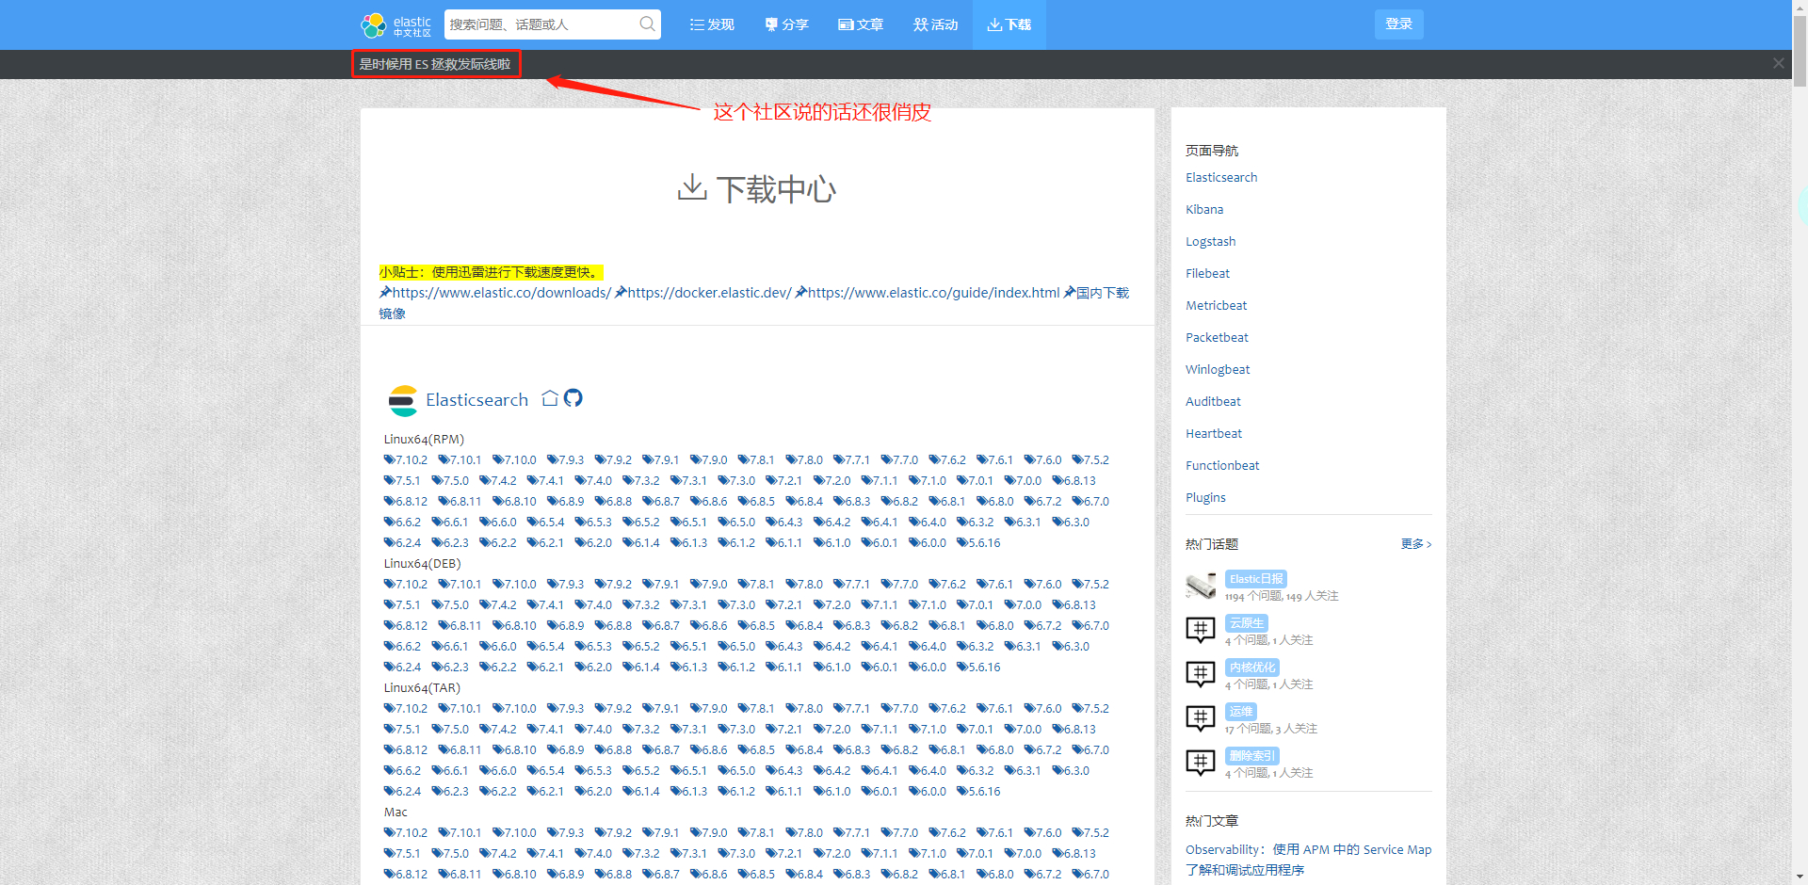Navigate to Winlogbeat in page navigation
The image size is (1808, 885).
1218,369
